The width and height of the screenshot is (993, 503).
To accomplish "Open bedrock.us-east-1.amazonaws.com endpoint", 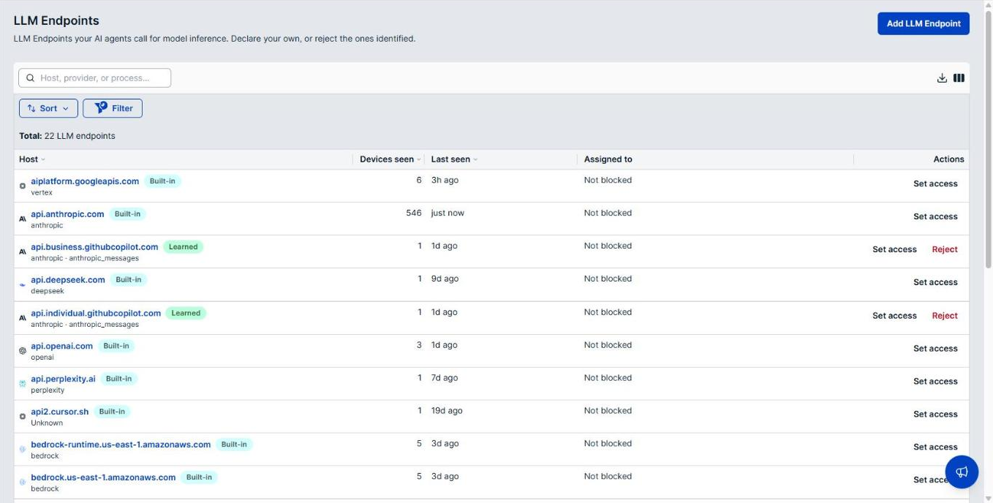I will click(103, 477).
